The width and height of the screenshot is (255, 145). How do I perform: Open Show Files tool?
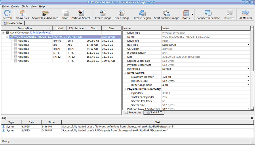tap(22, 14)
